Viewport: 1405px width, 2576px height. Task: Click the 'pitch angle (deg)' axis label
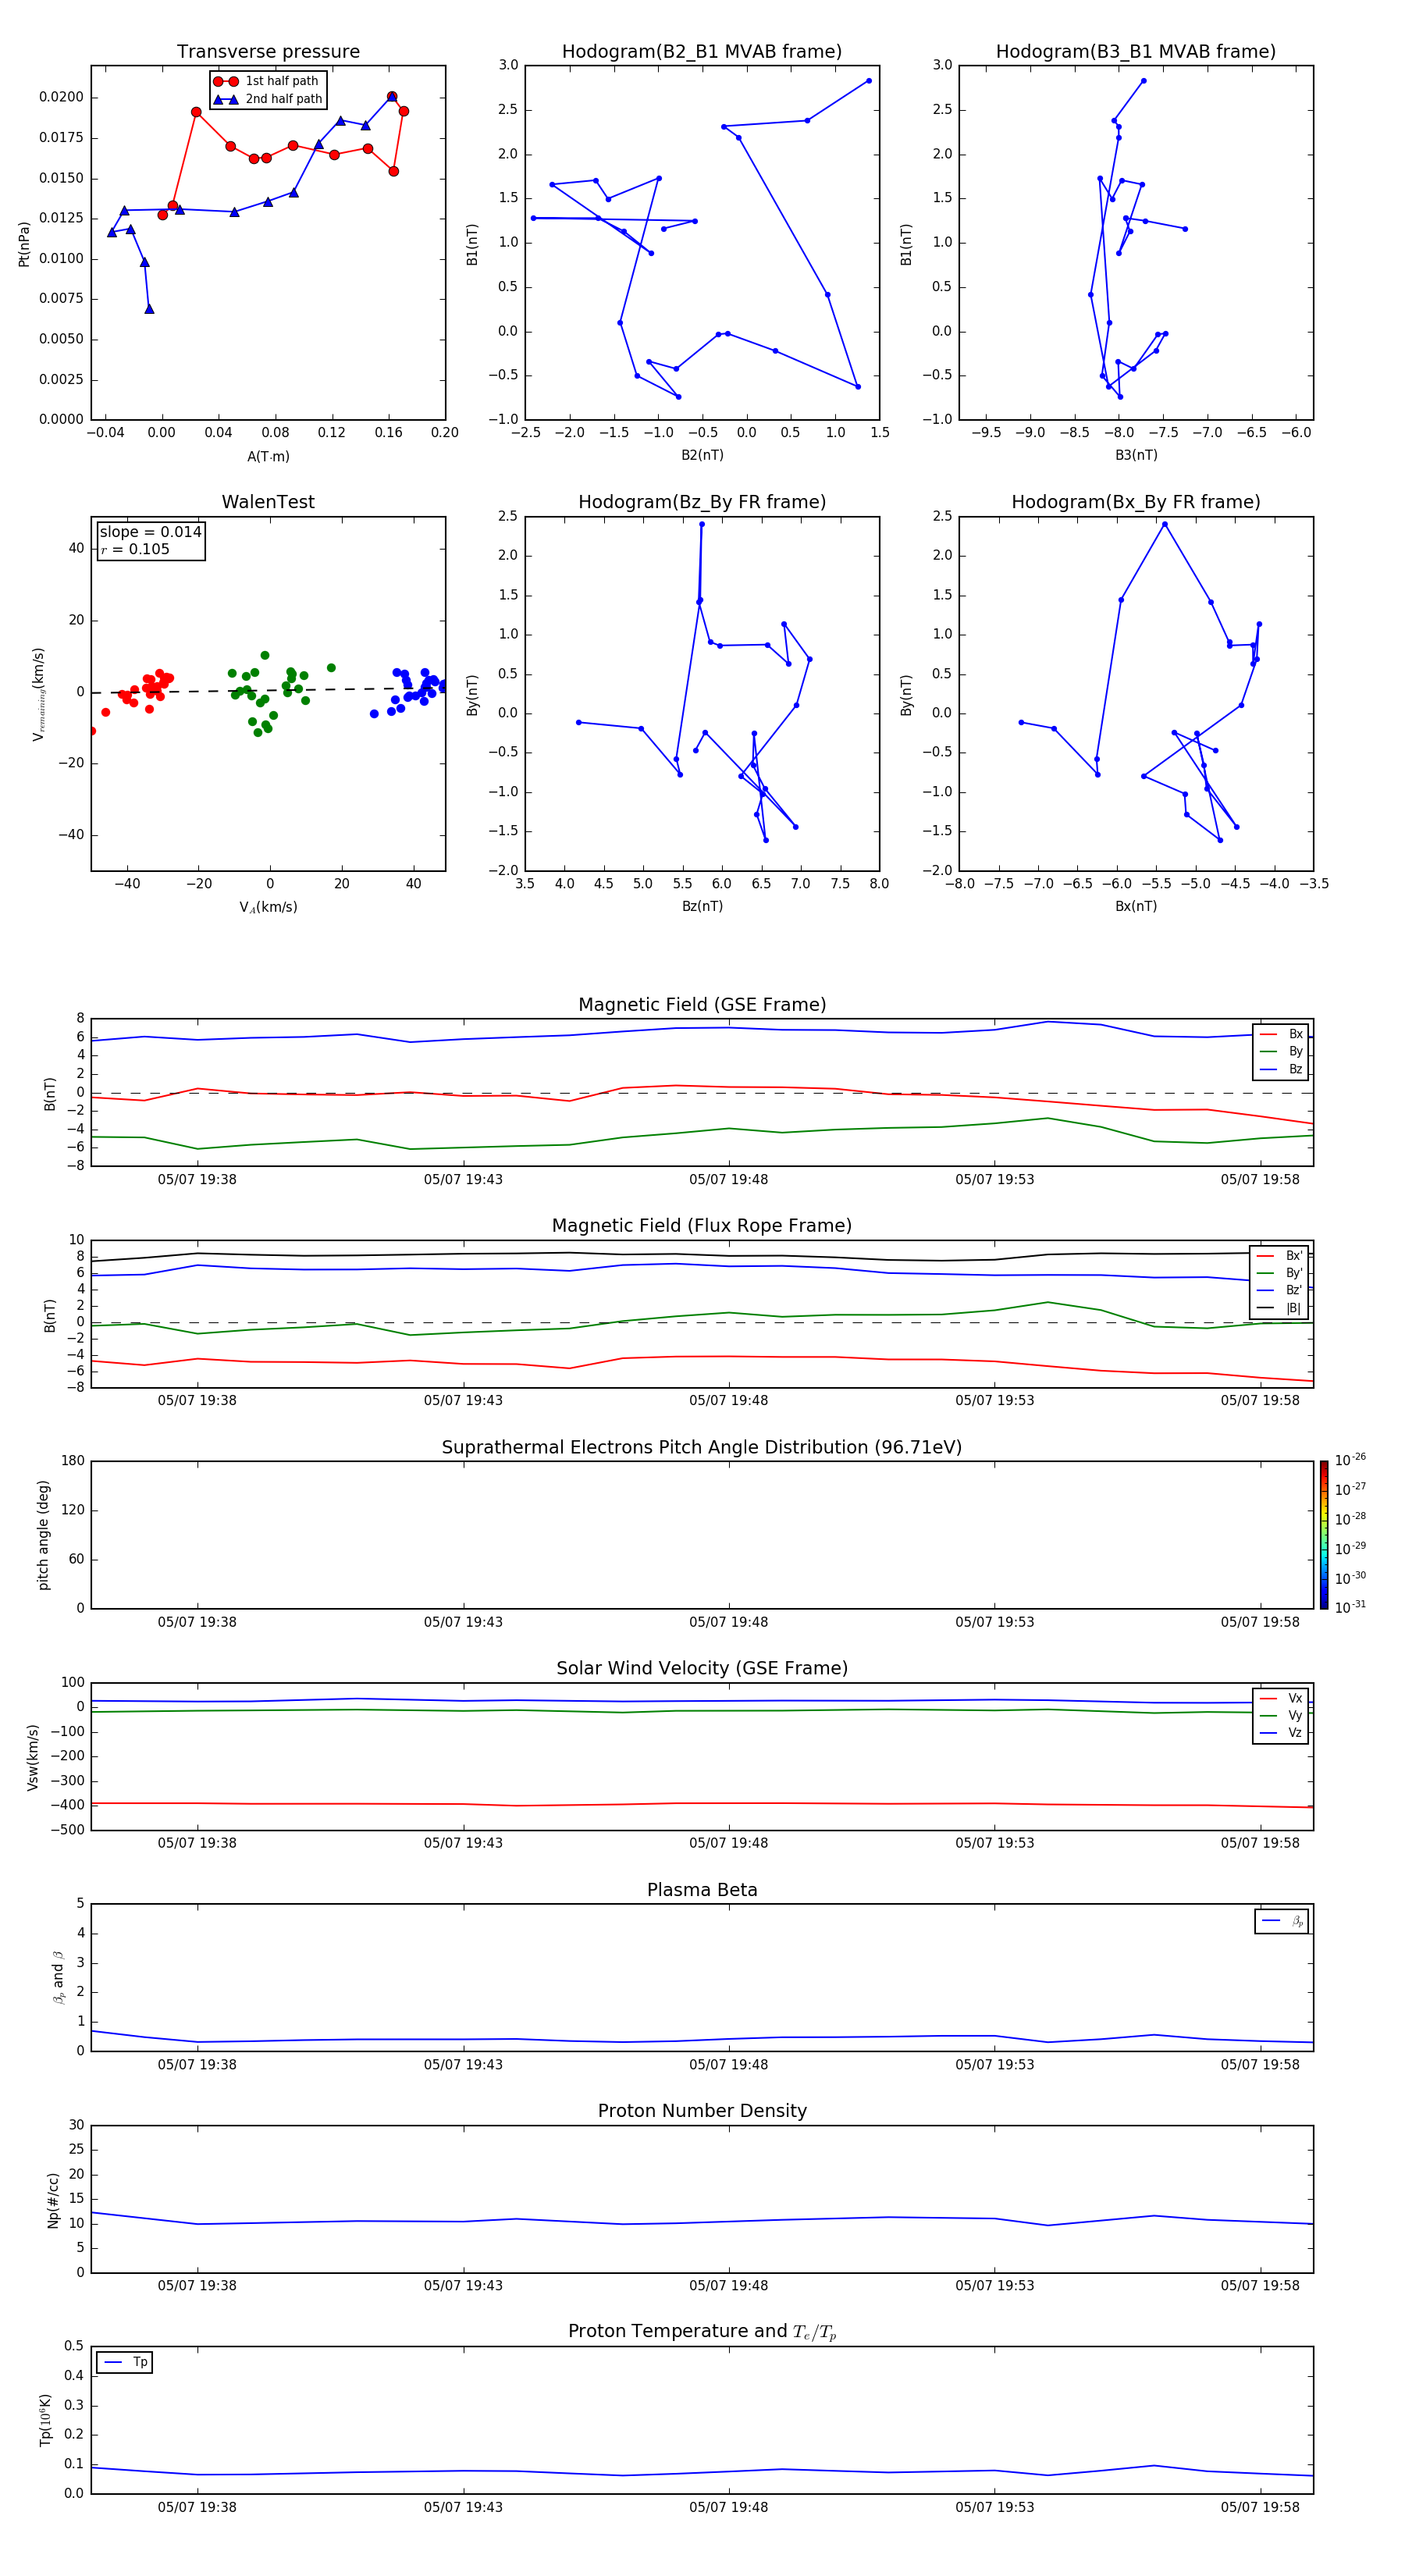(43, 1535)
